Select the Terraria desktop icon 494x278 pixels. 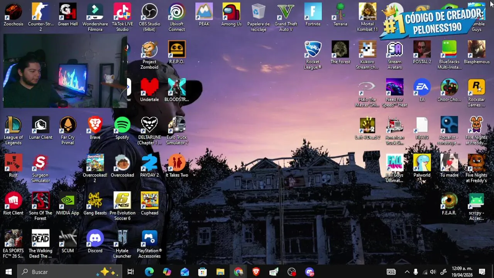340,15
